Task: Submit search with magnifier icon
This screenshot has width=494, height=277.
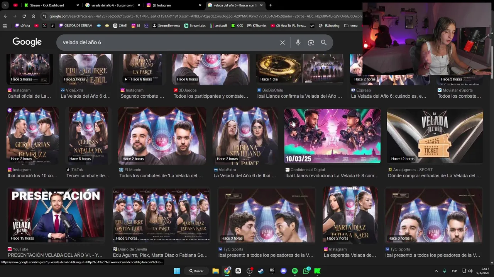Action: [x=324, y=43]
